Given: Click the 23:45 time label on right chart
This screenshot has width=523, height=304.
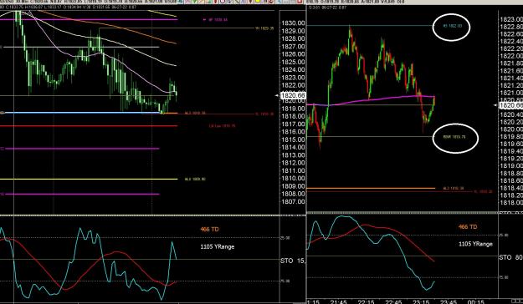Looking at the screenshot, I should 449,302.
